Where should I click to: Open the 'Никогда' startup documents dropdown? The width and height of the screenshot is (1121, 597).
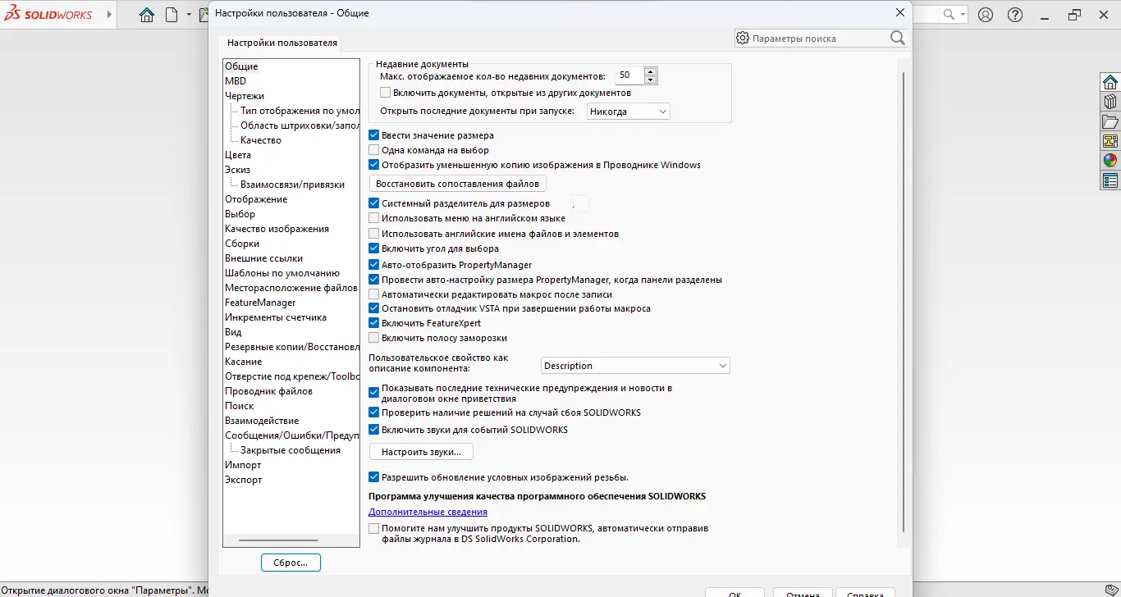pos(629,112)
